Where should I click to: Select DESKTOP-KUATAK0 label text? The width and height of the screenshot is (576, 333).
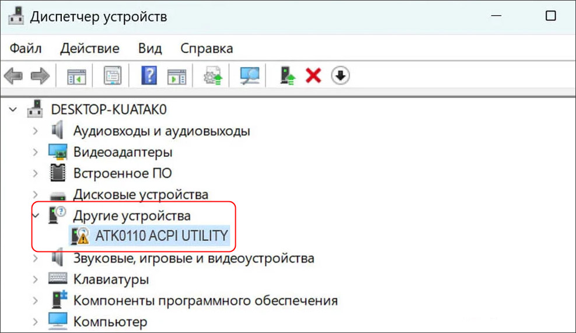point(109,110)
